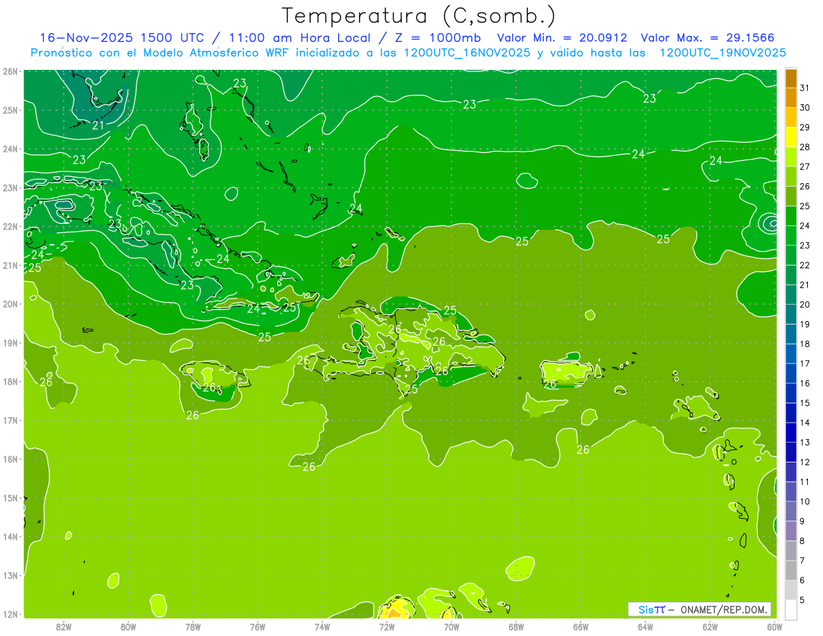Click the "16N" latitude axis label

click(x=10, y=459)
